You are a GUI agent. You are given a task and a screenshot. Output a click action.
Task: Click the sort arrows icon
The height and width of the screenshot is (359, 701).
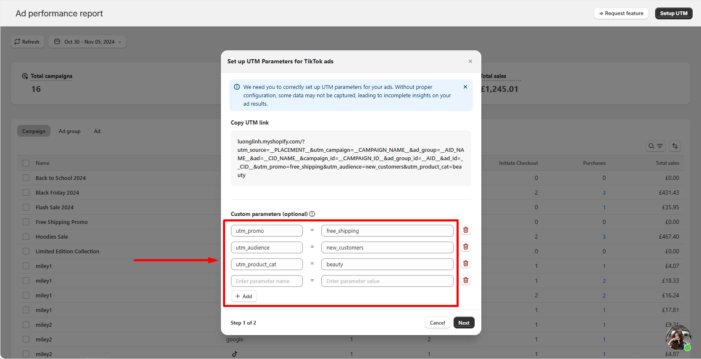pos(675,146)
